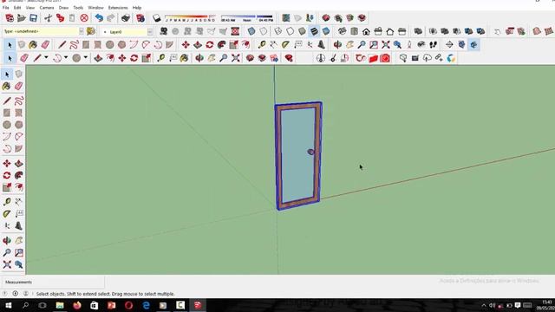Select Freehand tool in left tool palette
Viewport: 555px width, 312px height.
(x=19, y=101)
